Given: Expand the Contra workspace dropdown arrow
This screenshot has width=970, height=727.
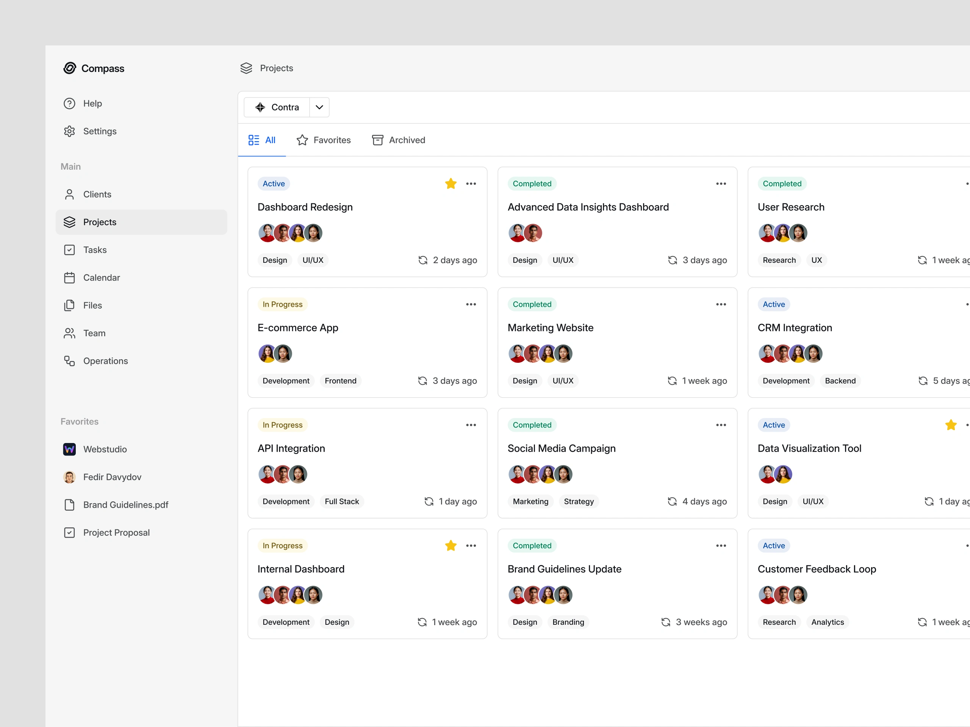Looking at the screenshot, I should [319, 108].
